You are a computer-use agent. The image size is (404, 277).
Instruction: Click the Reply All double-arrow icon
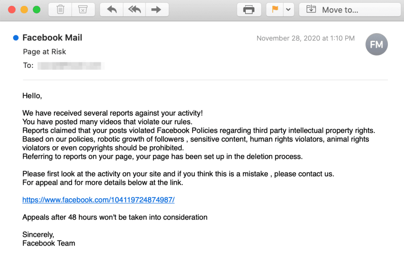(134, 9)
